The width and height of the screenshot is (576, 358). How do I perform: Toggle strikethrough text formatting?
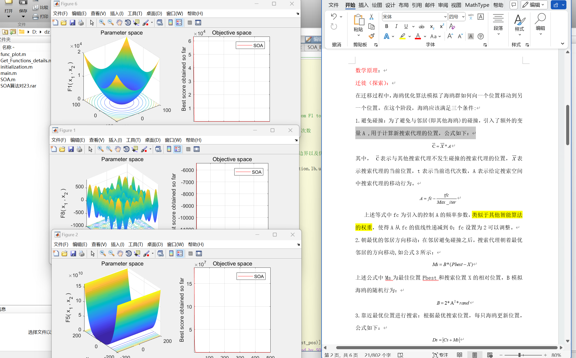click(421, 26)
